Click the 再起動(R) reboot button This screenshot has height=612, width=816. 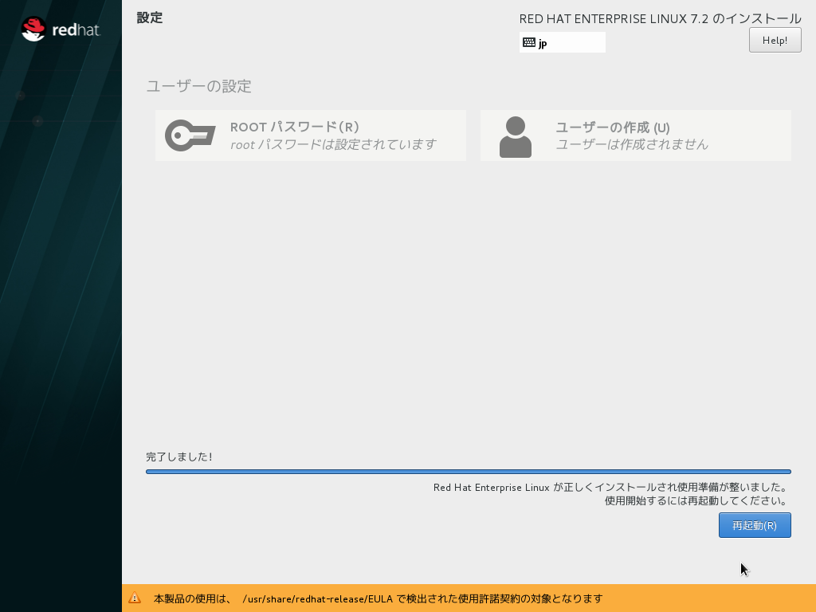pyautogui.click(x=755, y=525)
